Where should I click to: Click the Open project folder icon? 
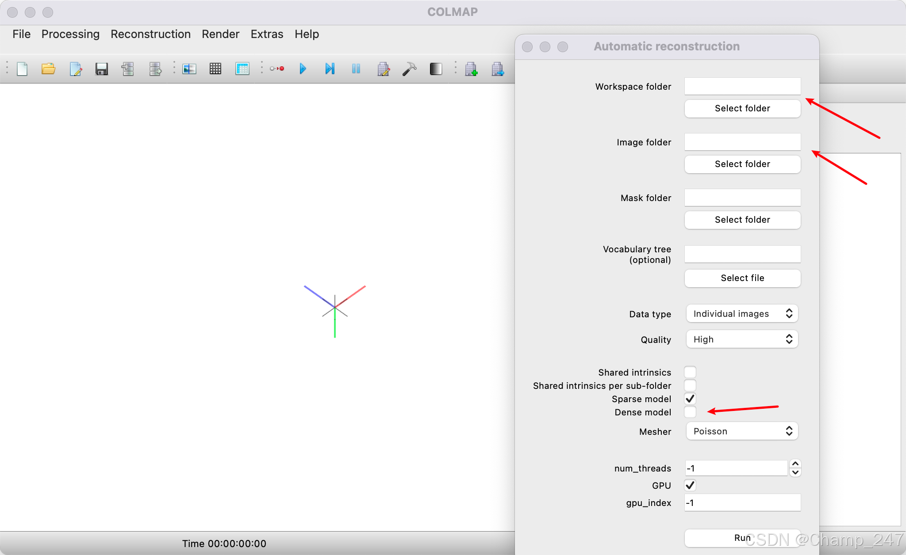(x=48, y=69)
